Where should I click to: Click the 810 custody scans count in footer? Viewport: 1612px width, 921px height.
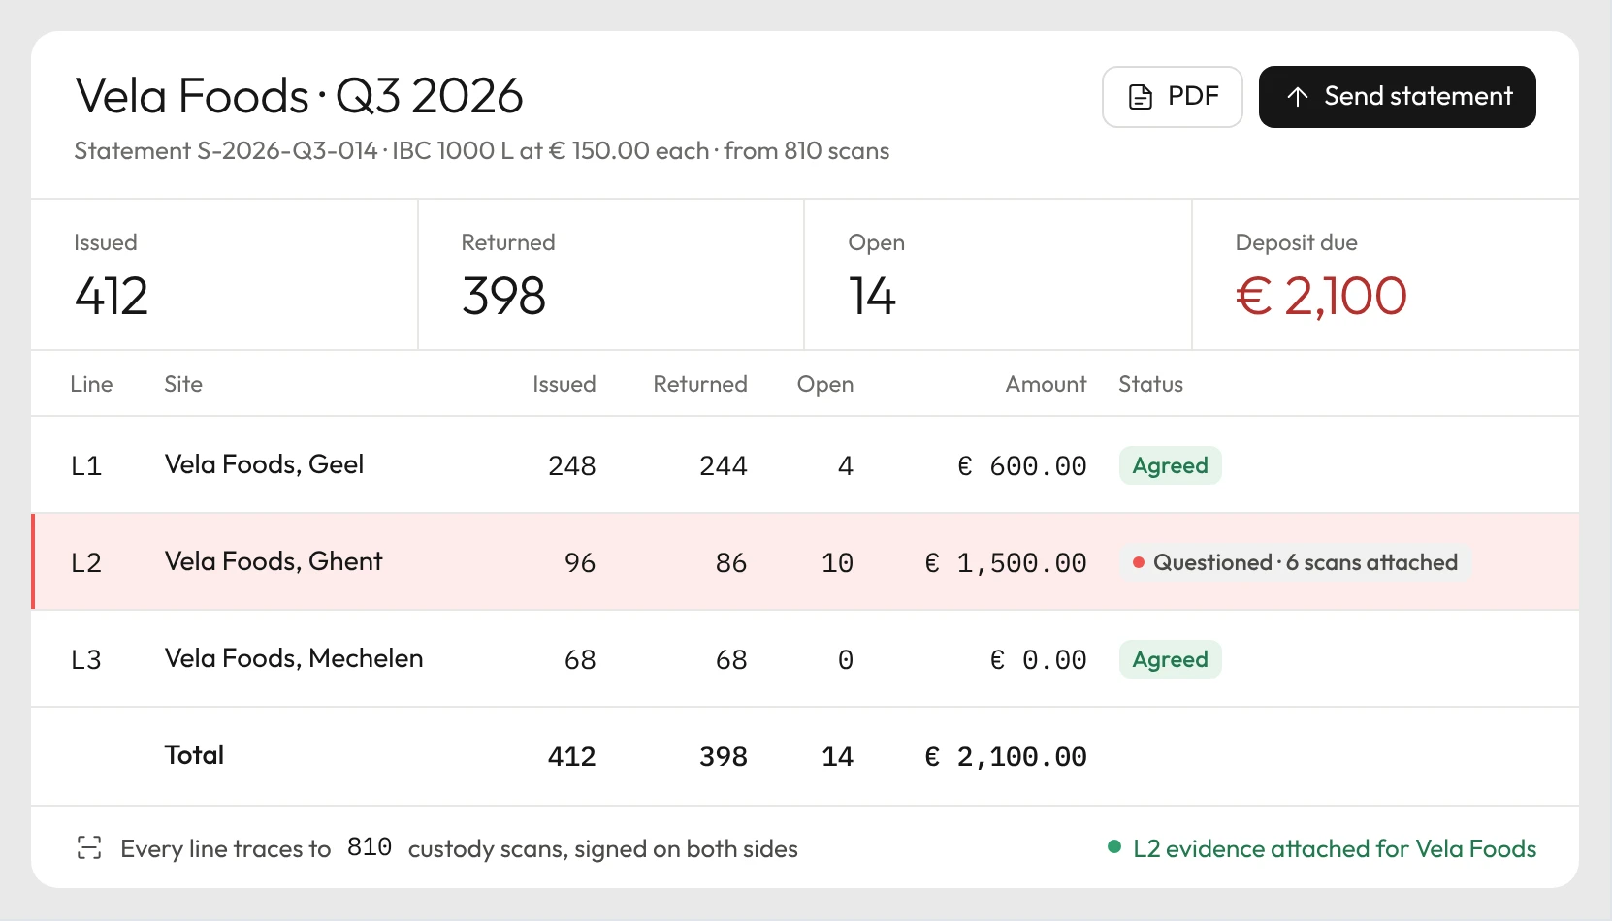point(370,847)
